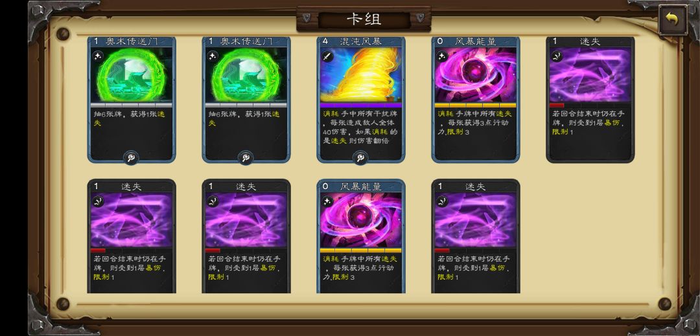
Task: Open the magnifier icon under 混沌风暴 card
Action: click(x=360, y=157)
